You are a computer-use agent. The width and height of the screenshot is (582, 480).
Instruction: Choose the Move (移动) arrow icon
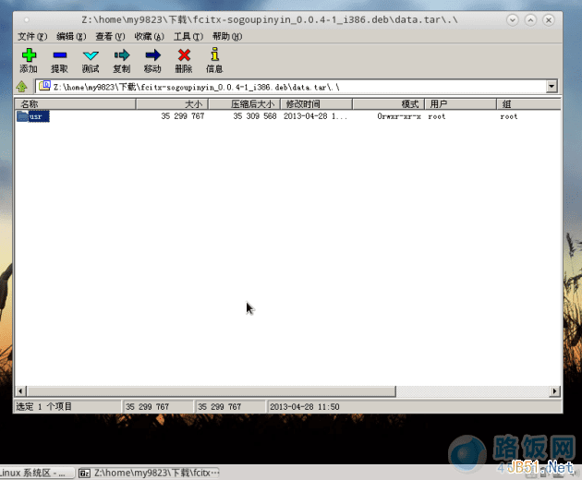click(152, 55)
